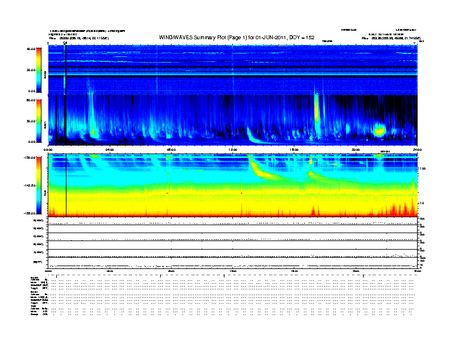Viewport: 450px width, 348px height.
Task: Click the yellow blob near 21:30 in RAD1
Action: coord(380,131)
